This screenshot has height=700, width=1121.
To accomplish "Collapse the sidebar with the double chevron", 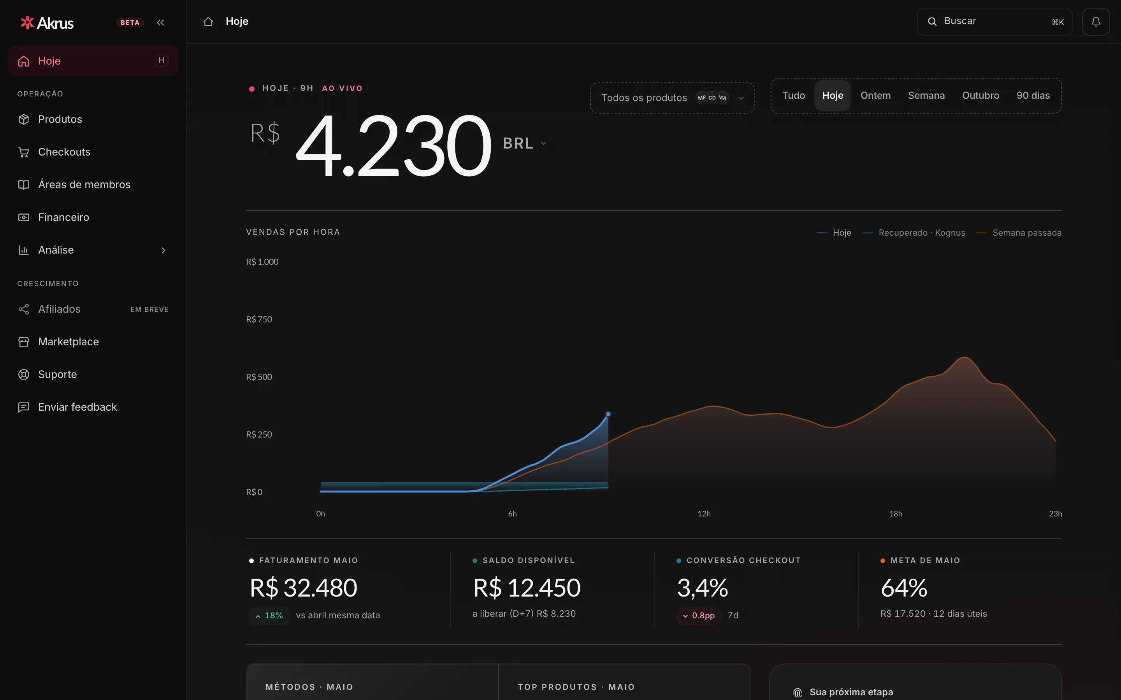I will pos(160,22).
